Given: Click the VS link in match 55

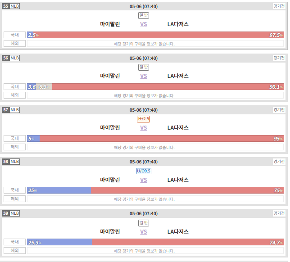Looking at the screenshot, I should coord(144,24).
